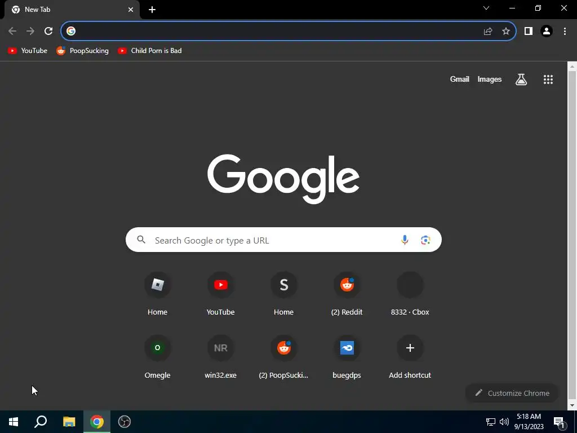Open the volume control in system tray

click(x=504, y=422)
